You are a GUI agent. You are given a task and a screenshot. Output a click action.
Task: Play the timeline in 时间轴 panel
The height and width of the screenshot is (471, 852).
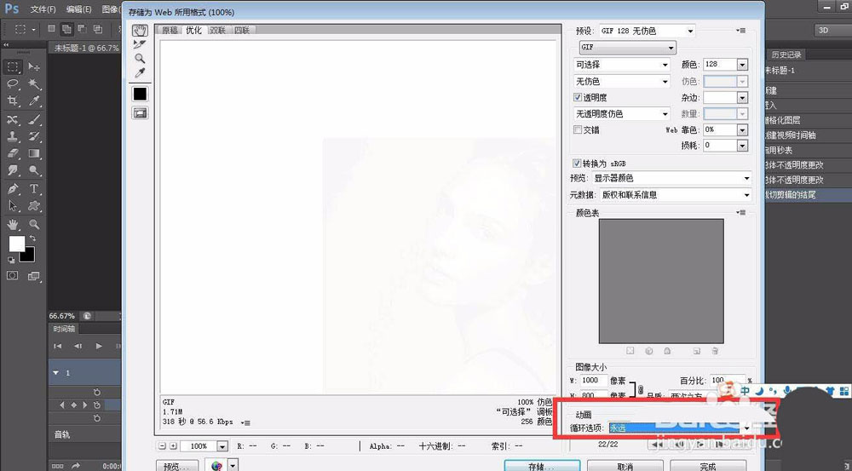click(98, 346)
